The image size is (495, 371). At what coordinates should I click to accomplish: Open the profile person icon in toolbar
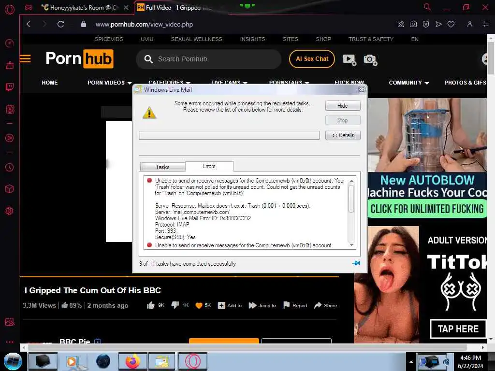[x=470, y=24]
